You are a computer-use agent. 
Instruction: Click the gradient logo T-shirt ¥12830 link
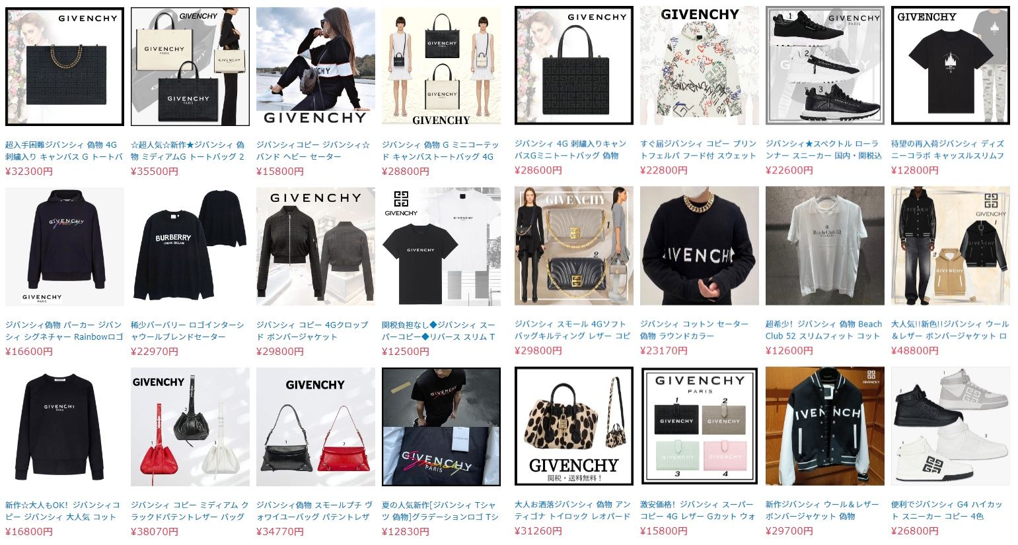click(441, 511)
